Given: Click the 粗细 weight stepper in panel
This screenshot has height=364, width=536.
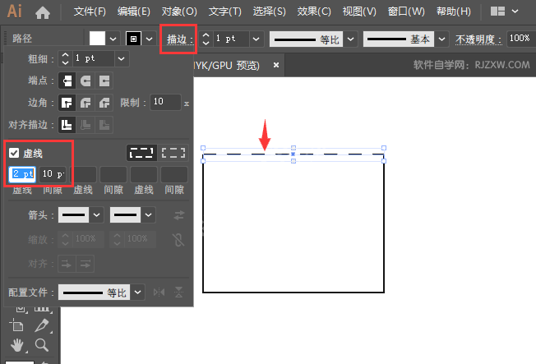Looking at the screenshot, I should pyautogui.click(x=65, y=58).
